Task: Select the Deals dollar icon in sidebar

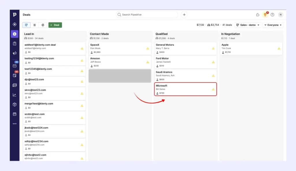Action: pyautogui.click(x=14, y=34)
